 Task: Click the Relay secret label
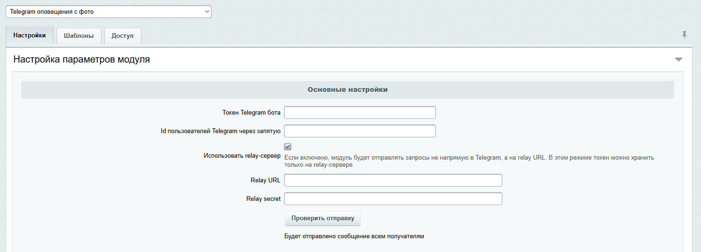click(263, 199)
